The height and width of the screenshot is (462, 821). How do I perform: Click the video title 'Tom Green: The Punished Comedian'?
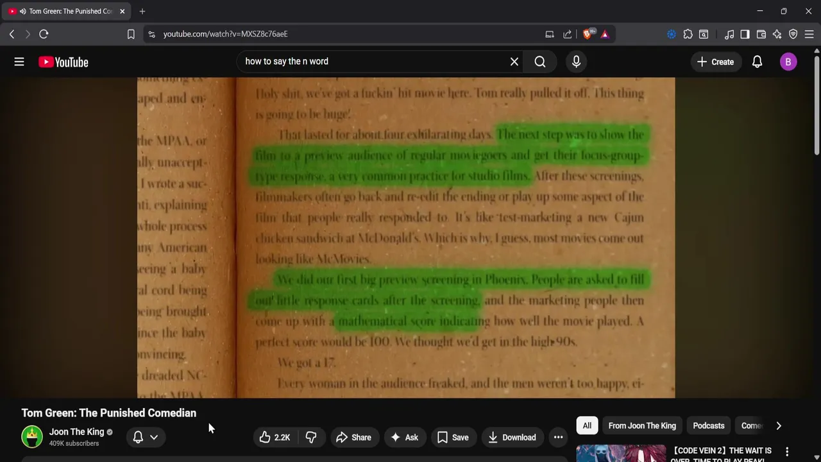109,413
